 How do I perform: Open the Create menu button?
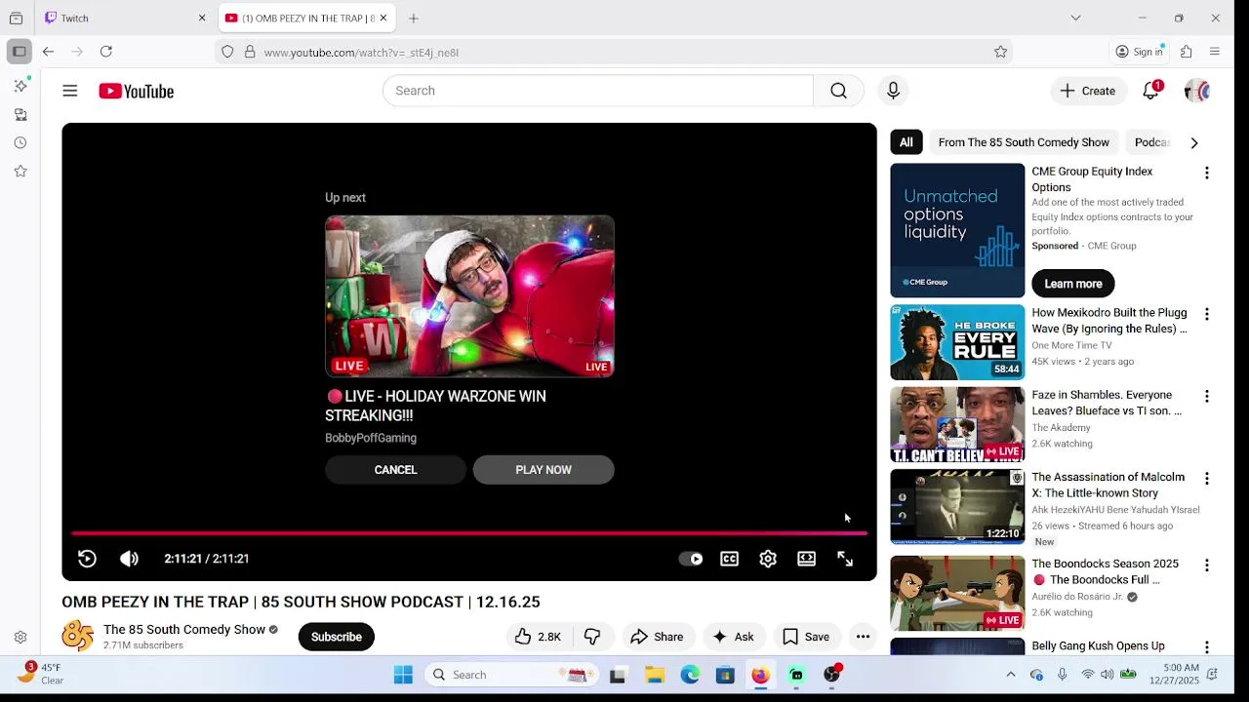coord(1088,91)
